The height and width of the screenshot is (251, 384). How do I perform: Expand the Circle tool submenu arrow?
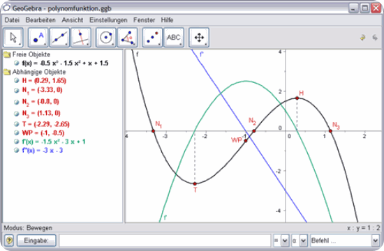113,45
